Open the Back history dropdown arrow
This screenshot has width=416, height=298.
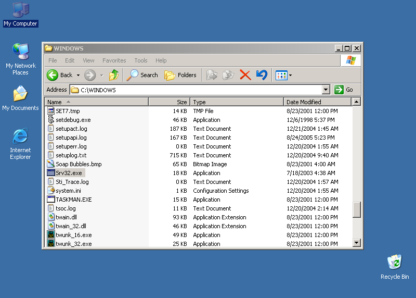[78, 76]
